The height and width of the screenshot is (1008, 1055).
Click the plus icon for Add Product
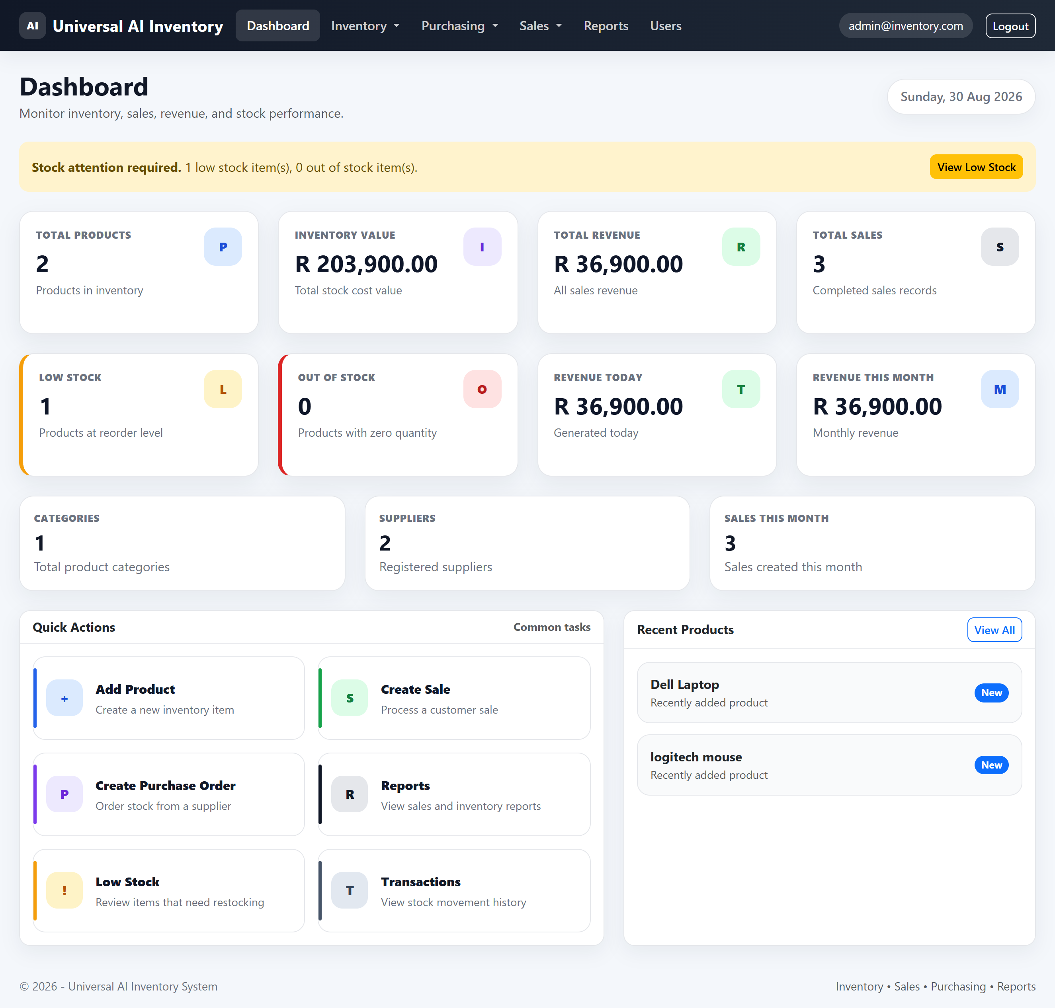pyautogui.click(x=64, y=698)
